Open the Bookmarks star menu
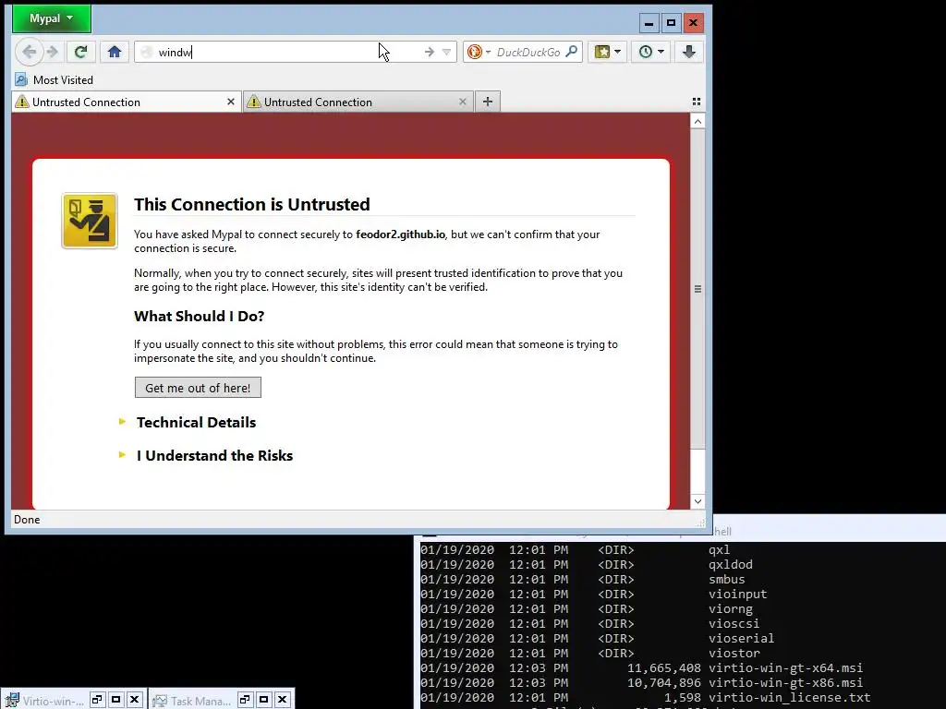946x709 pixels. 602,52
